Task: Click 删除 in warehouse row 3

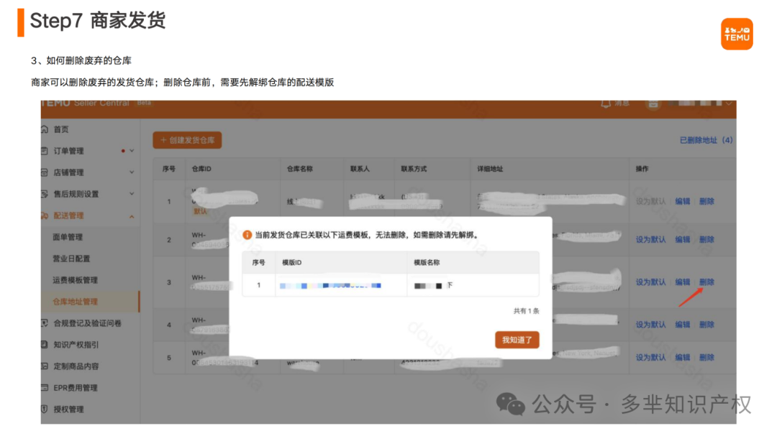Action: pyautogui.click(x=706, y=282)
